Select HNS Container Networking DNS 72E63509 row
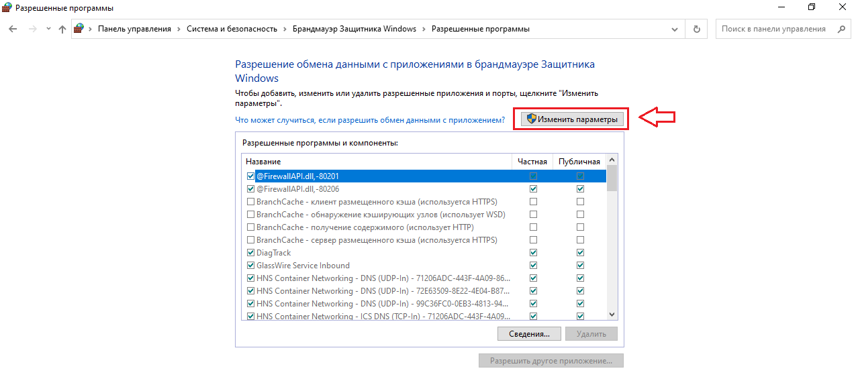 424,291
